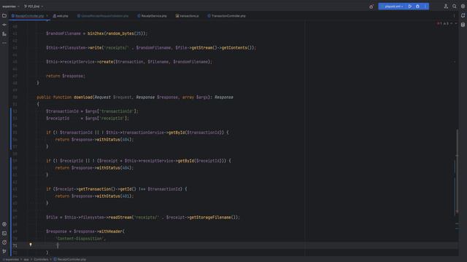467x262 pixels.
Task: Click the app breadcrumb
Action: click(26, 259)
